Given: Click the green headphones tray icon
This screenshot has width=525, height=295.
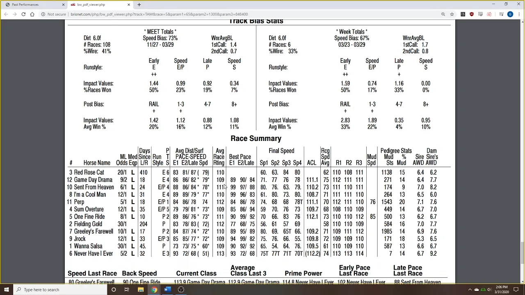Looking at the screenshot, I should point(483,290).
